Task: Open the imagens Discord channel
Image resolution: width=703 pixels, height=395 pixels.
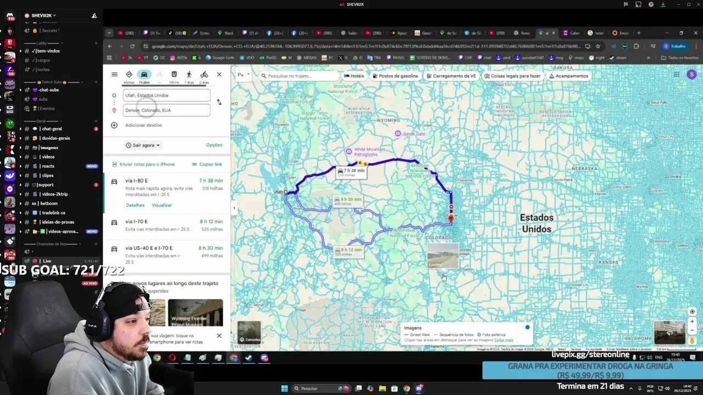Action: pyautogui.click(x=49, y=148)
